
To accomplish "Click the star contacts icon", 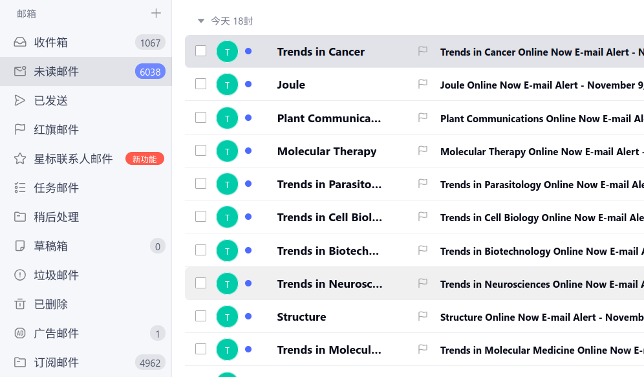I will click(x=19, y=158).
